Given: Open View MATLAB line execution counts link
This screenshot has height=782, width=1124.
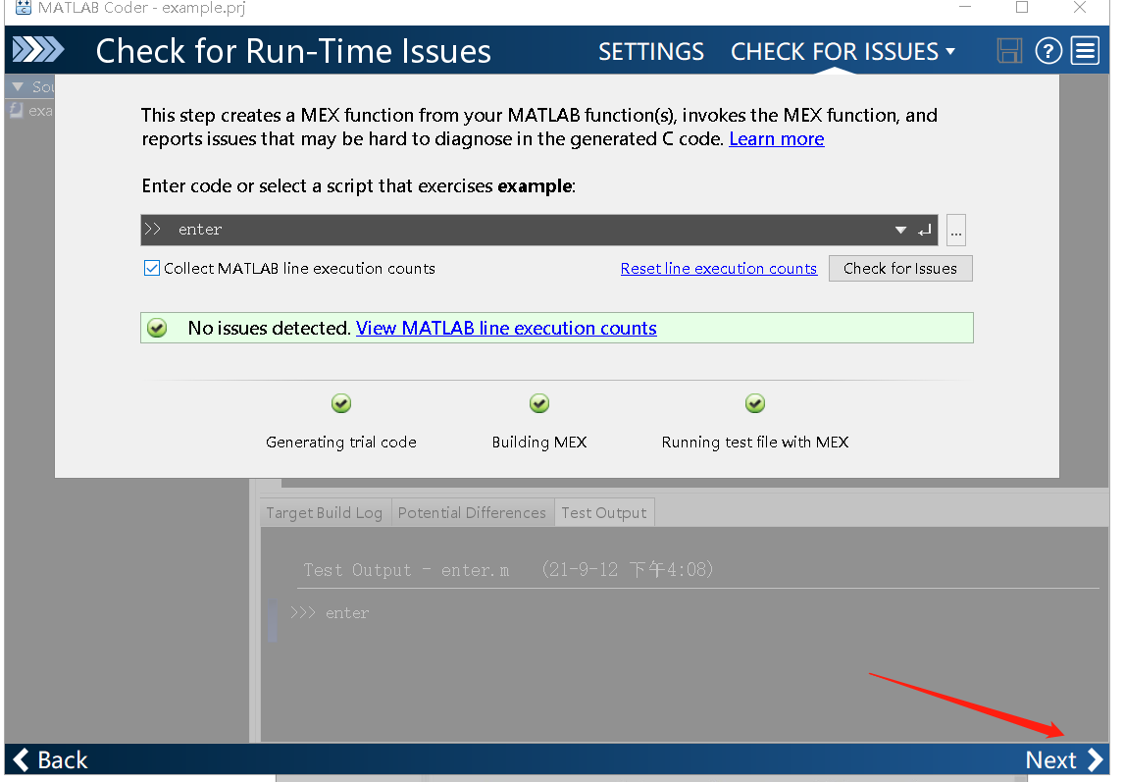Looking at the screenshot, I should click(506, 328).
